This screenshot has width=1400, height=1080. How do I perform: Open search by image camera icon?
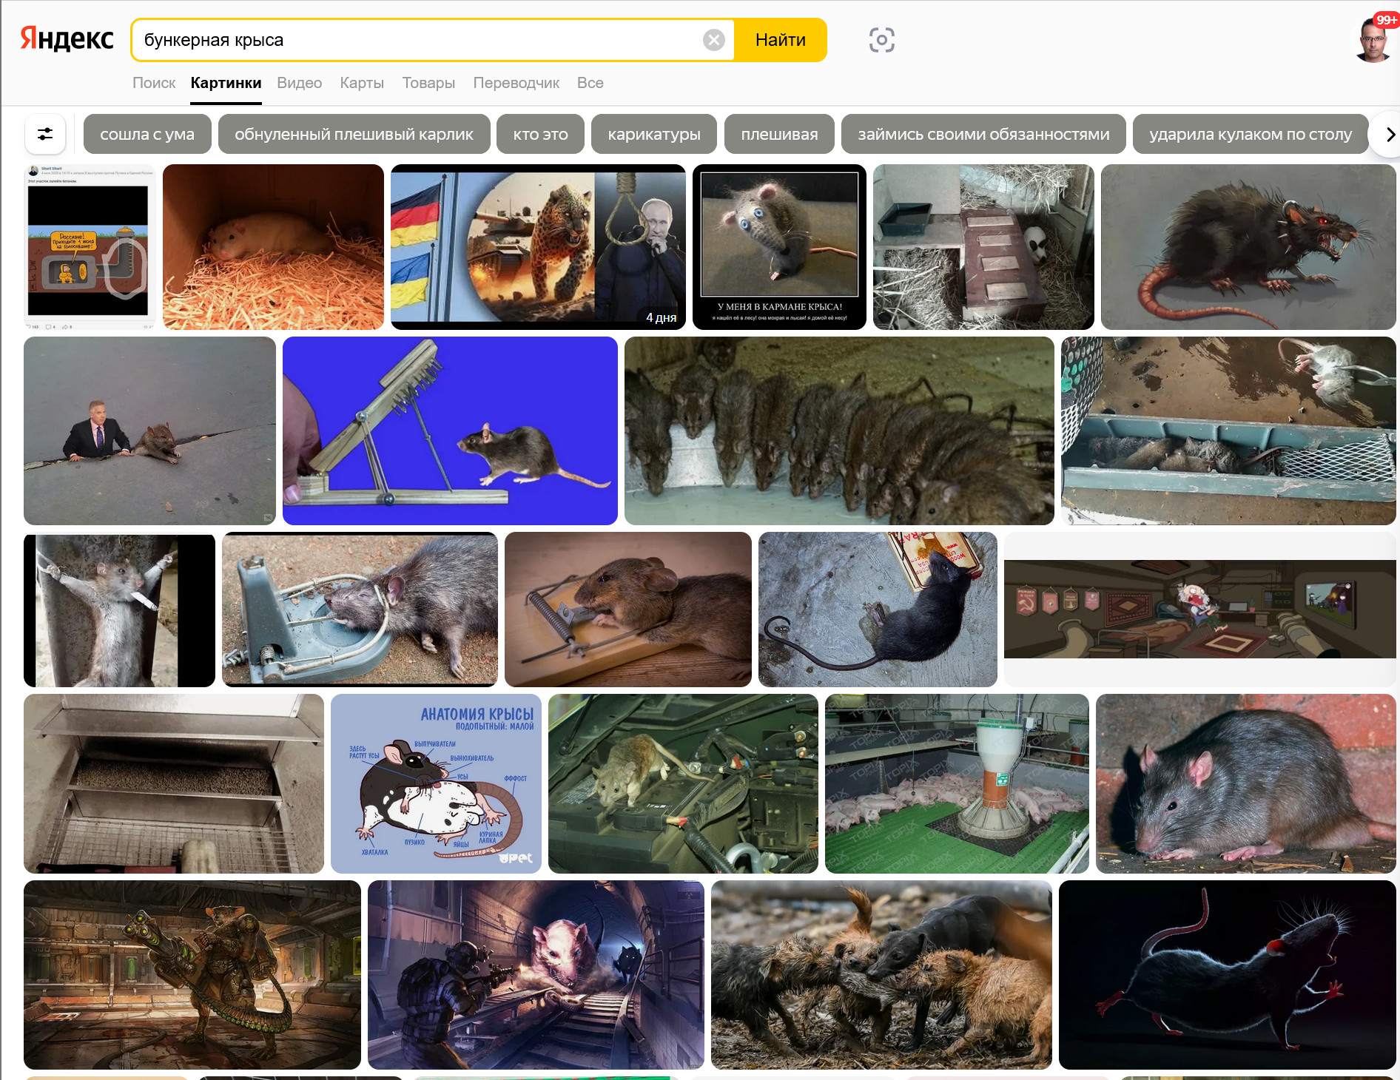(881, 40)
